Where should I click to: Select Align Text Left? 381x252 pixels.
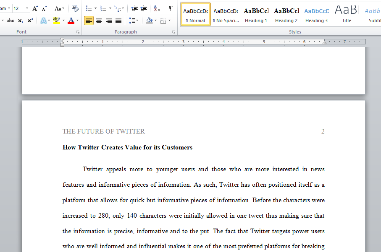(89, 21)
